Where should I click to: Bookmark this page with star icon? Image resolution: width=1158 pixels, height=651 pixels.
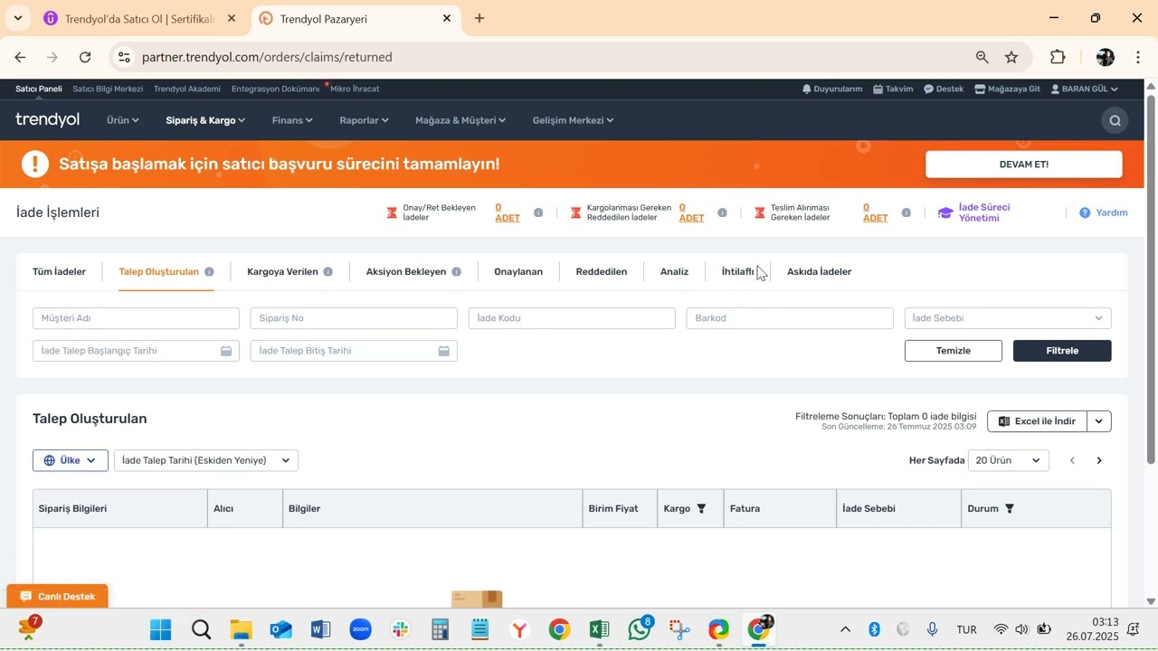click(1011, 57)
